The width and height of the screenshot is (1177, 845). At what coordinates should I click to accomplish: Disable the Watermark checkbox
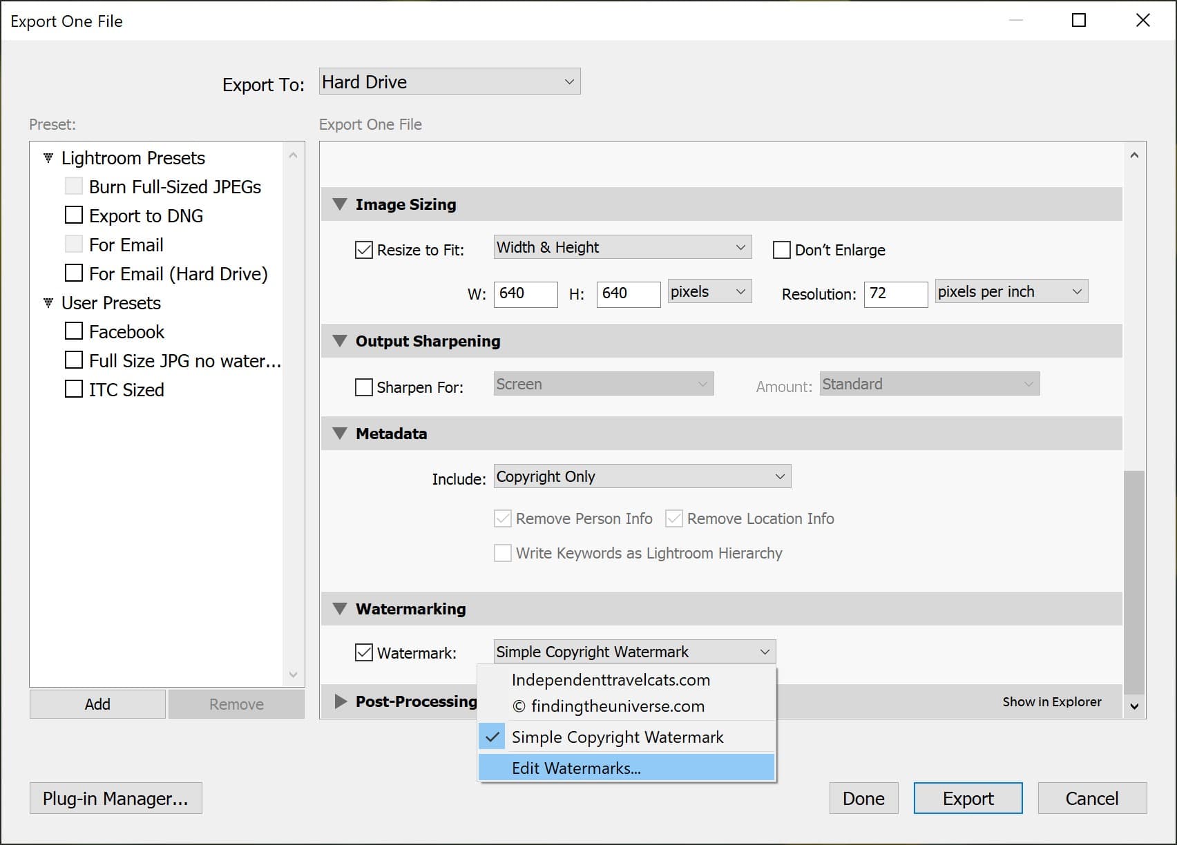pos(364,652)
